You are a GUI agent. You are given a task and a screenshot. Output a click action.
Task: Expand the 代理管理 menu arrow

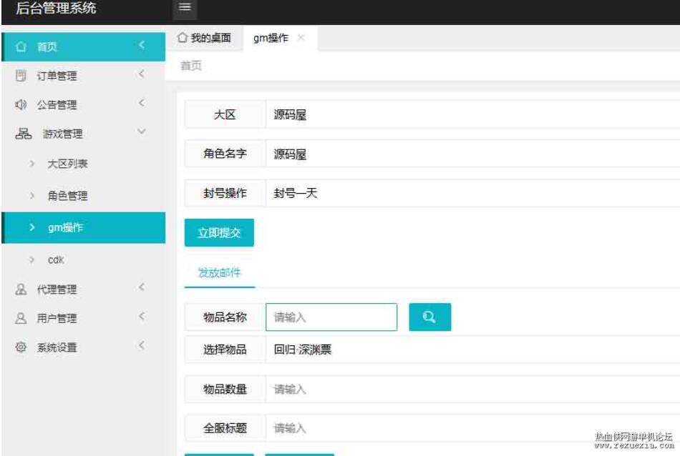tap(142, 287)
